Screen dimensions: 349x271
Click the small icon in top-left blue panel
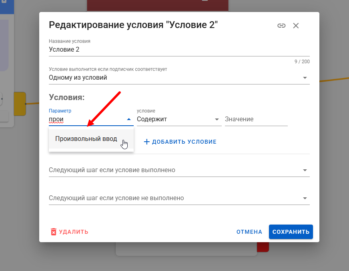coord(4,2)
